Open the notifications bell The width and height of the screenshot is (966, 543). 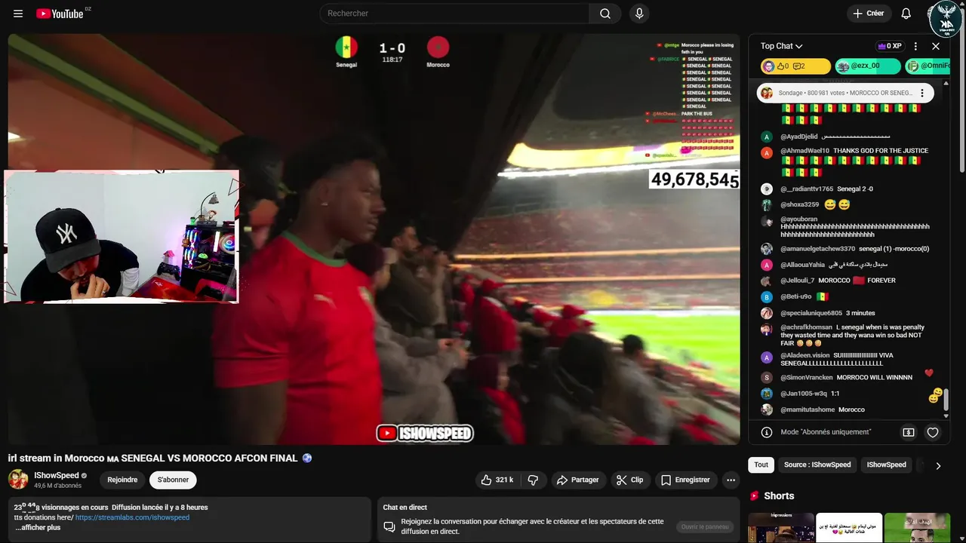point(906,14)
